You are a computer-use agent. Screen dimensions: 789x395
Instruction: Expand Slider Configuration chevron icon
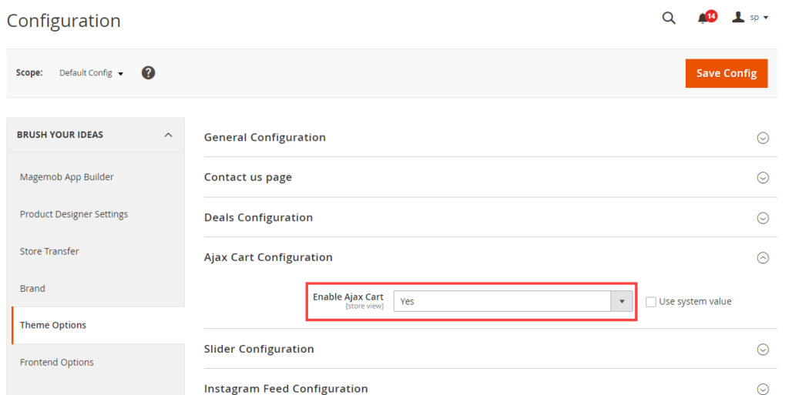pyautogui.click(x=763, y=350)
